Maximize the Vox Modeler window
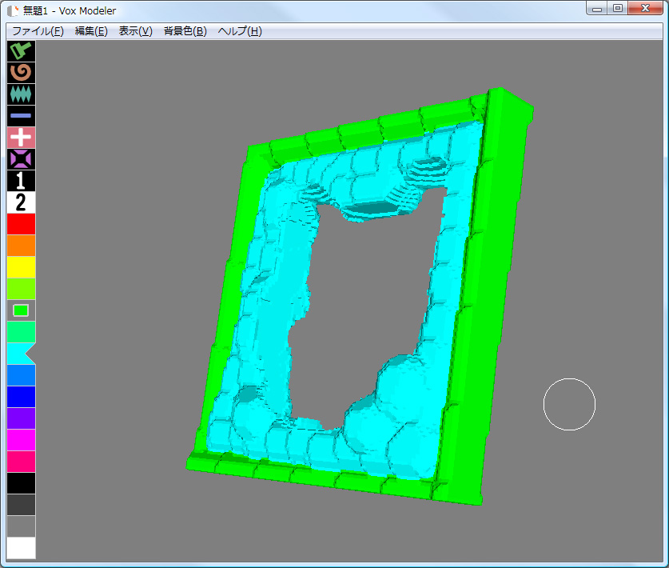This screenshot has width=669, height=568. [x=617, y=9]
